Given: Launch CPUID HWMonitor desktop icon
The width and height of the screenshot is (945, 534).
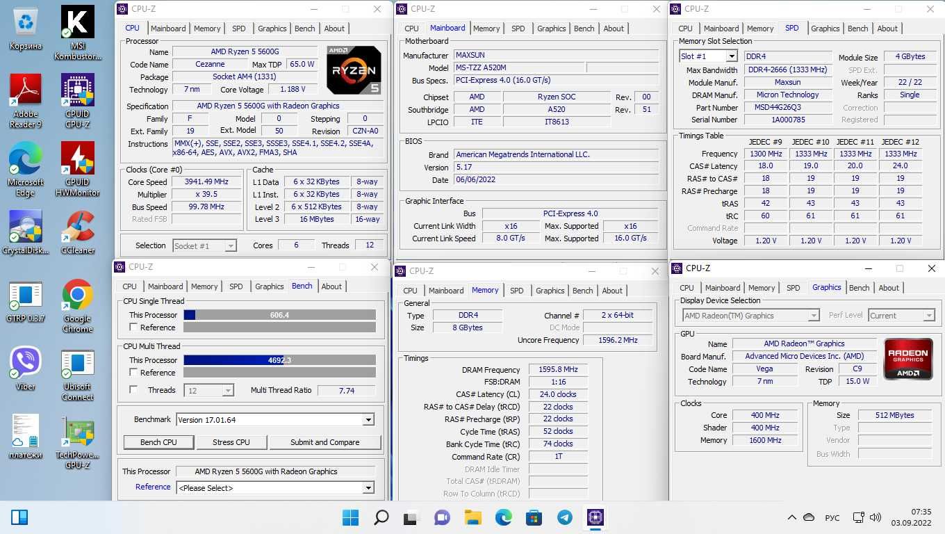Looking at the screenshot, I should [78, 169].
